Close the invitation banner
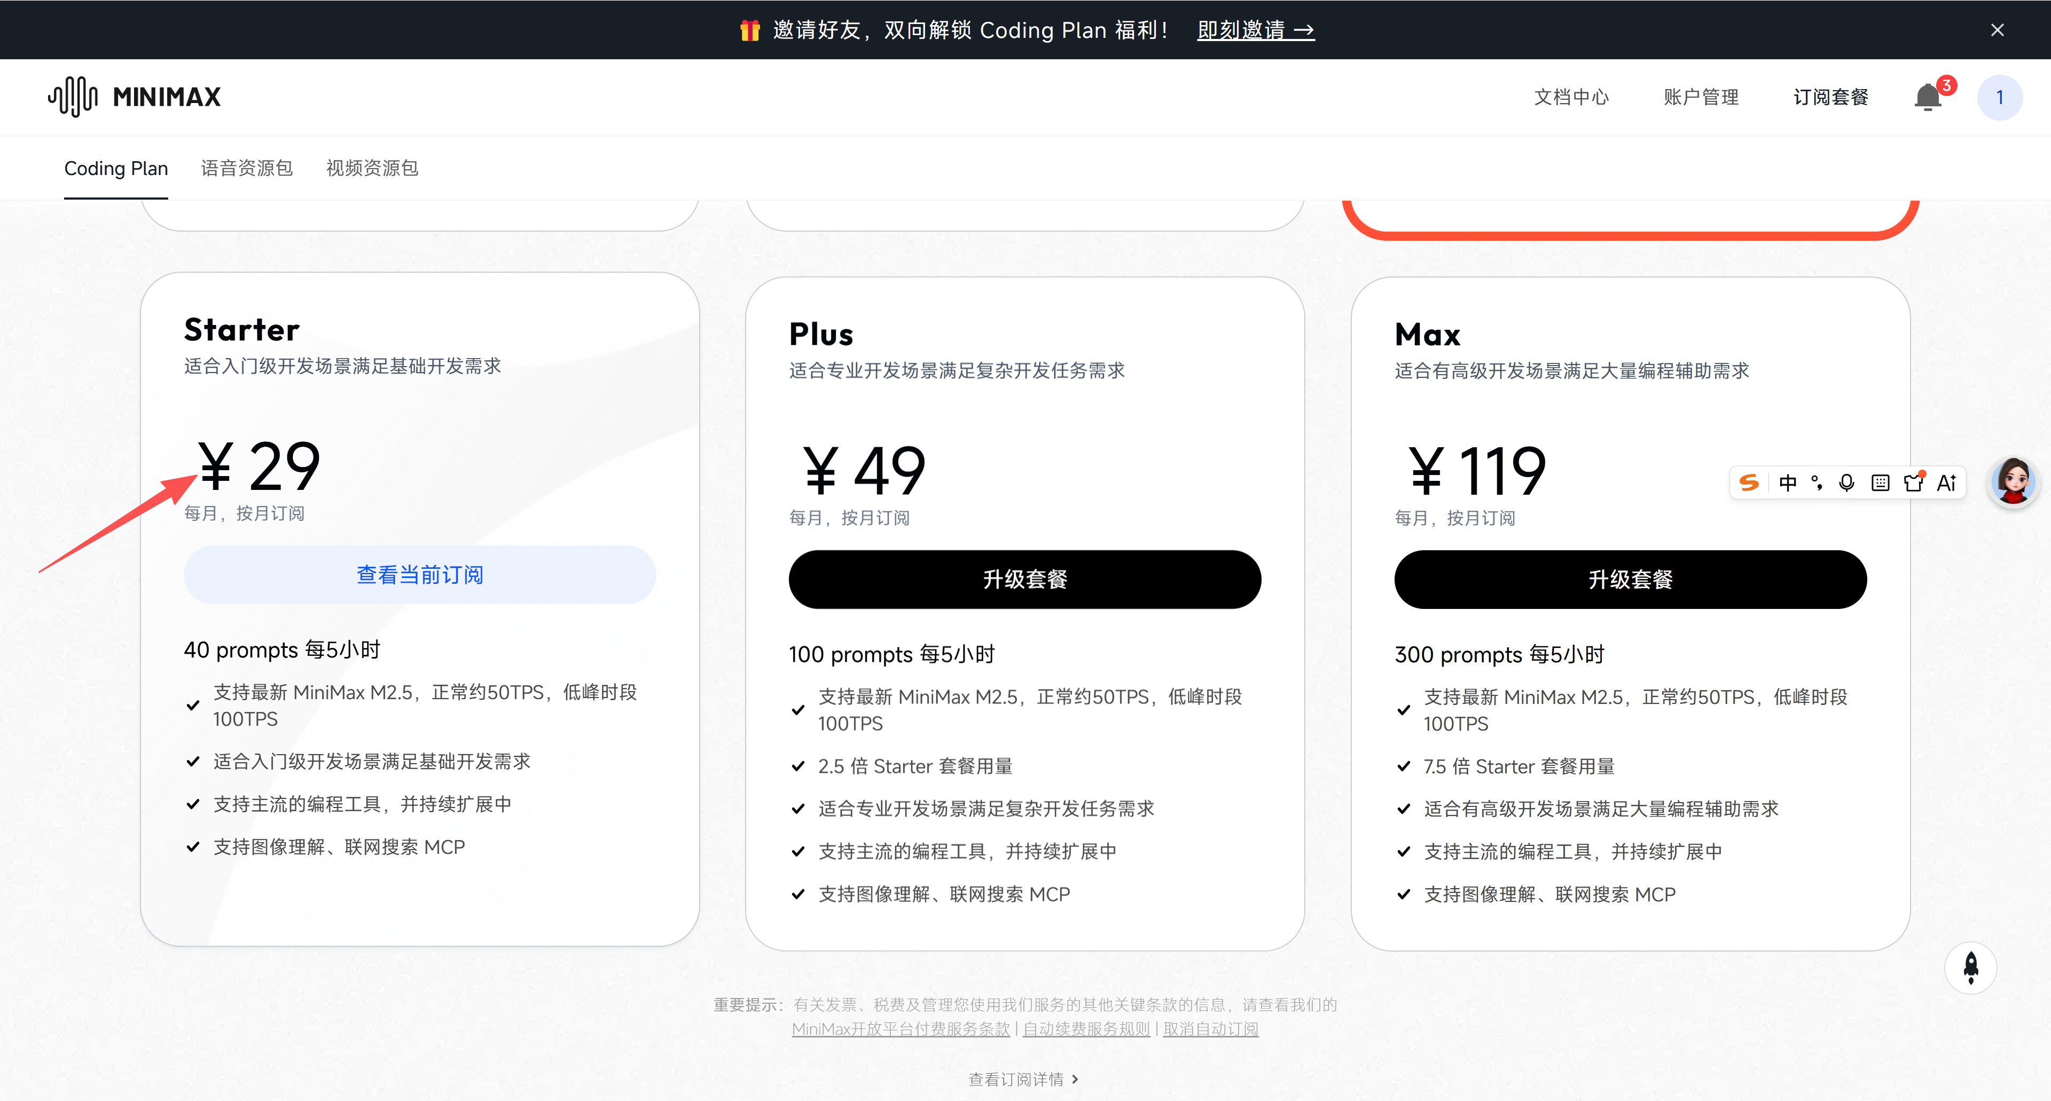The width and height of the screenshot is (2051, 1101). coord(1997,30)
